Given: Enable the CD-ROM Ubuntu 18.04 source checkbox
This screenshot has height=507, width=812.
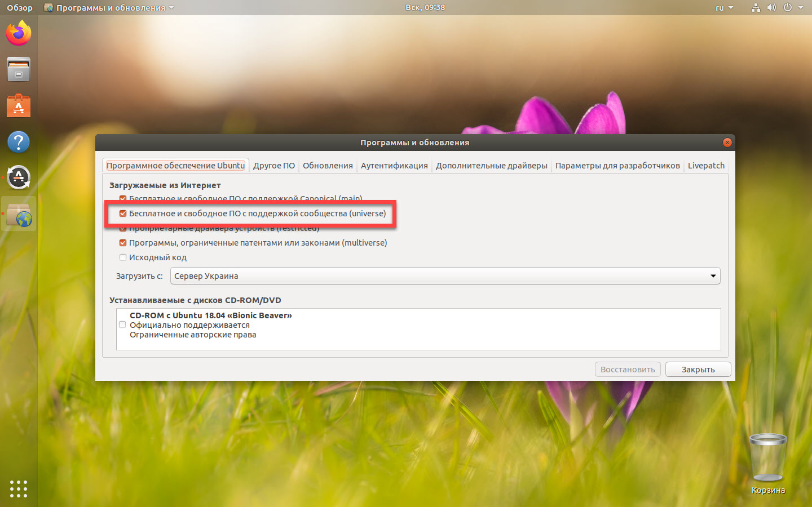Looking at the screenshot, I should coord(122,324).
